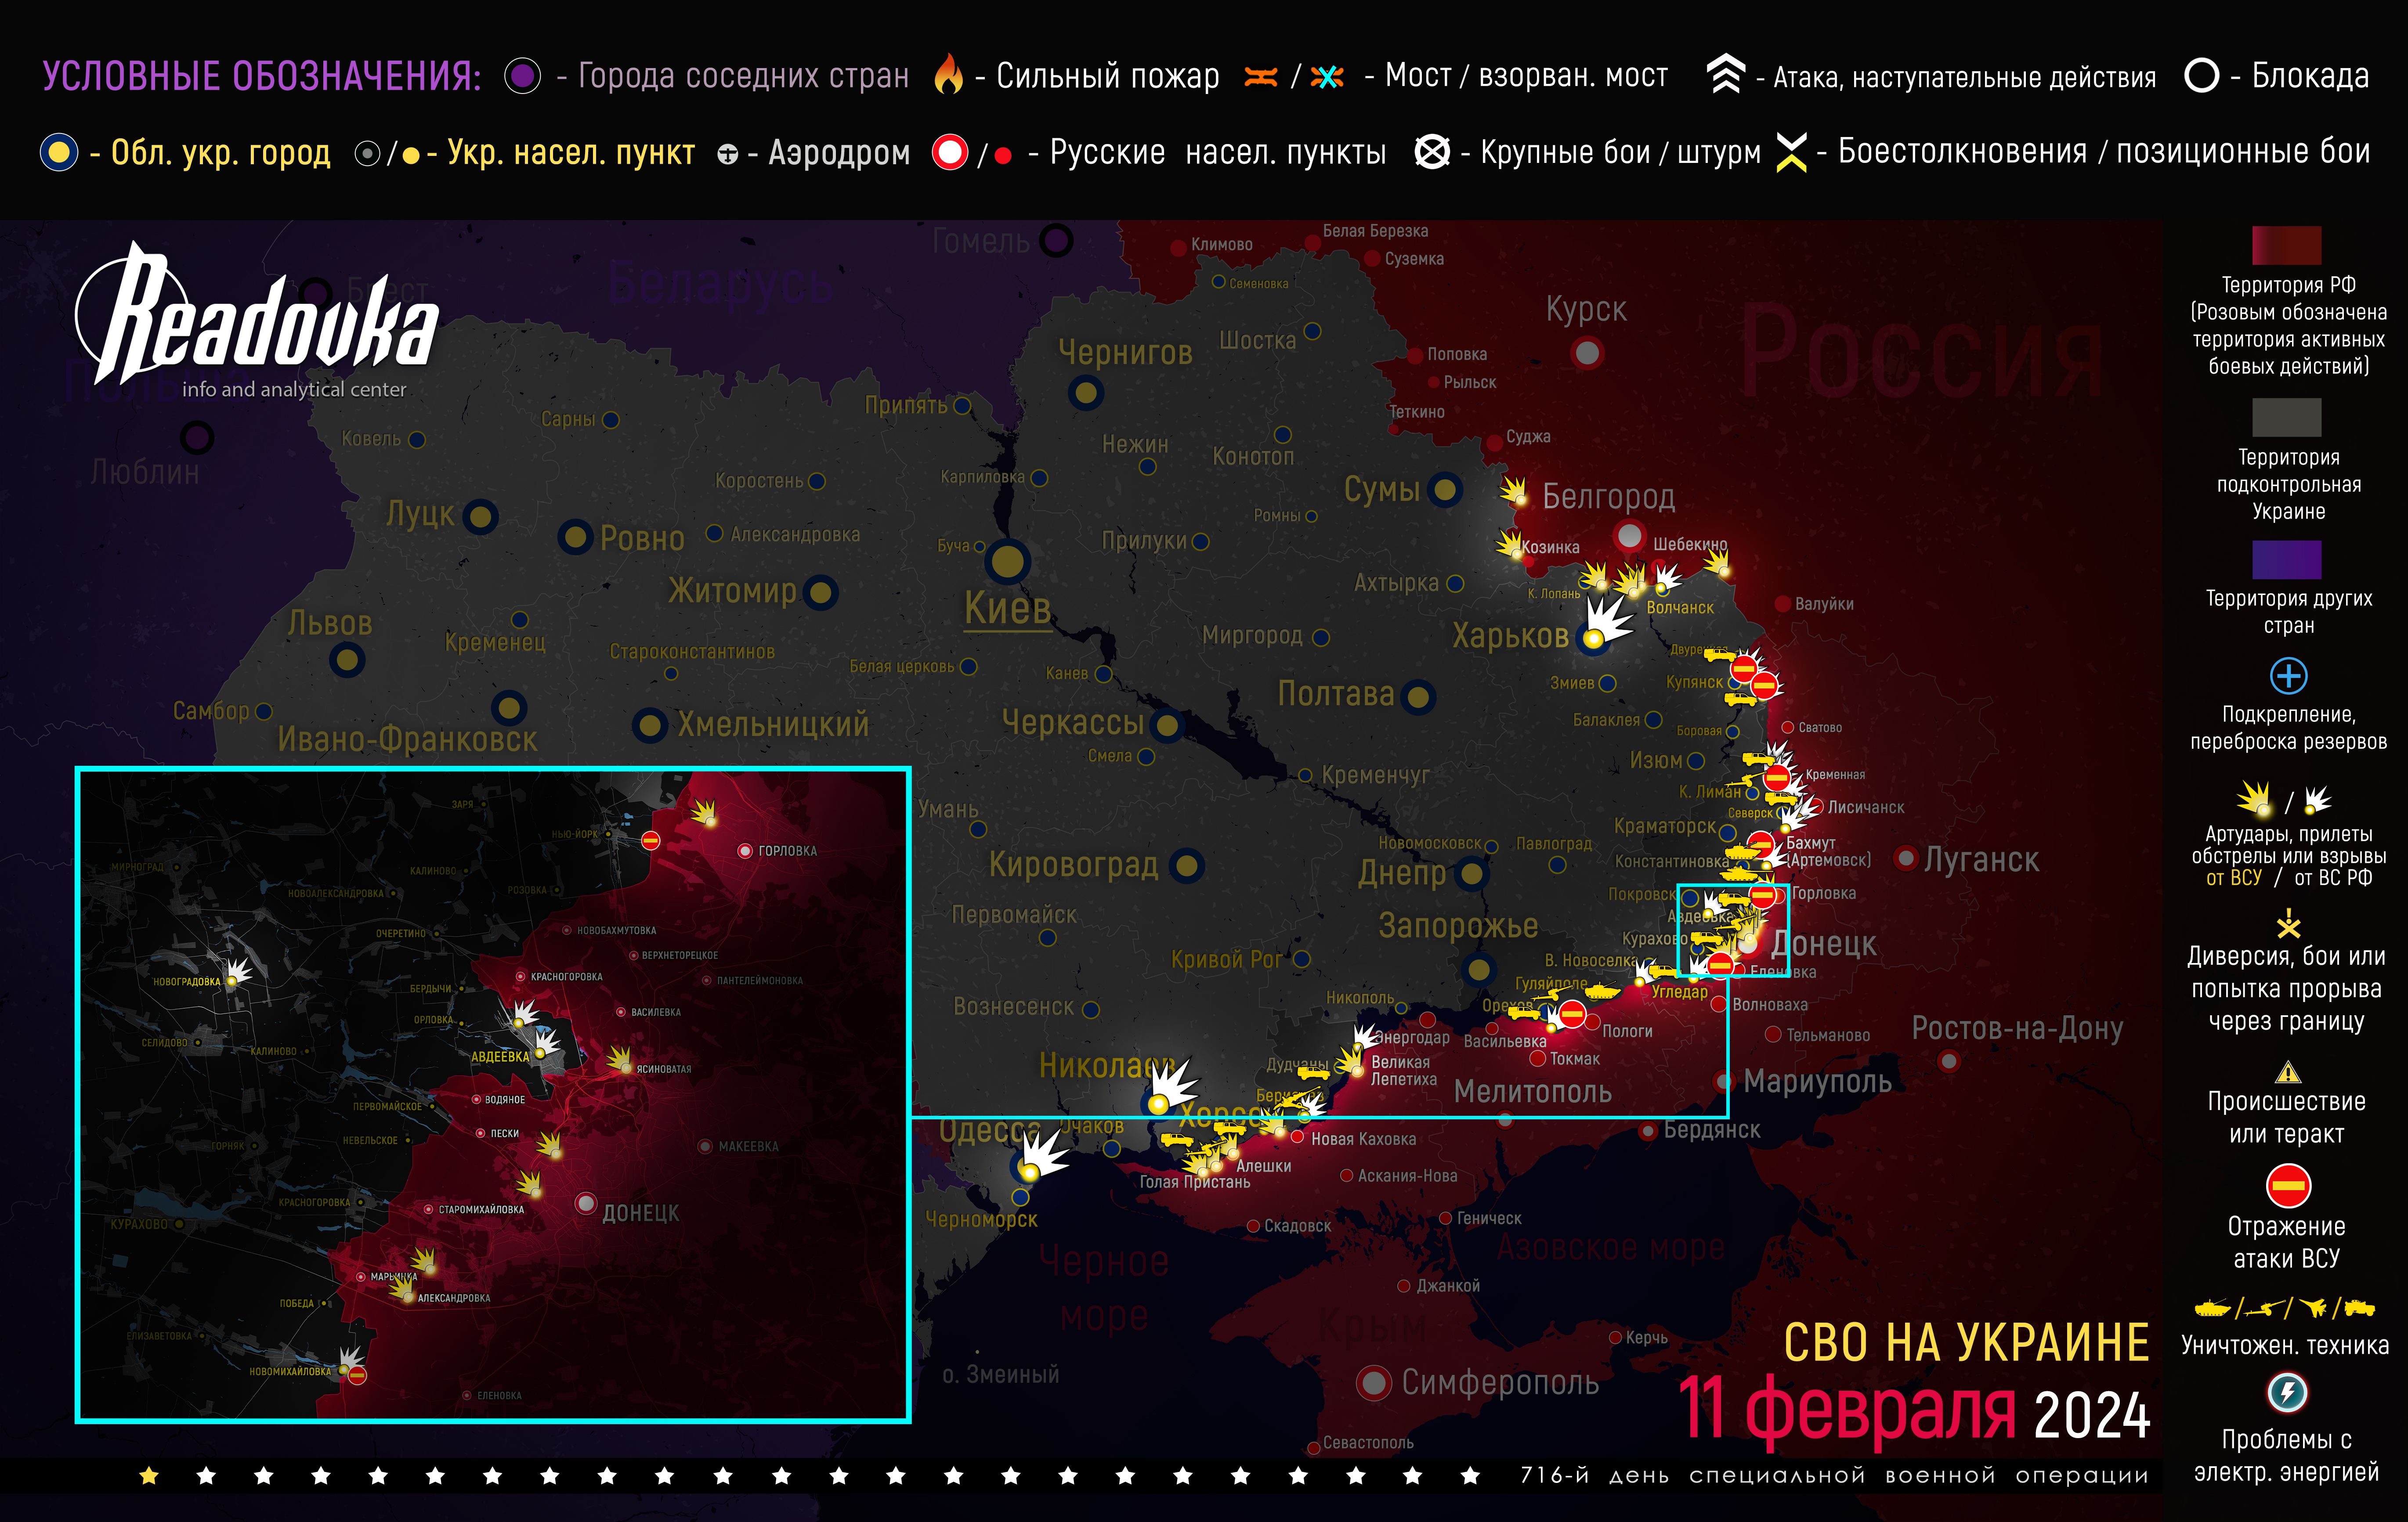This screenshot has width=2408, height=1522.
Task: Click the aerodrome icon beside 'Аэродром'
Action: (x=728, y=154)
